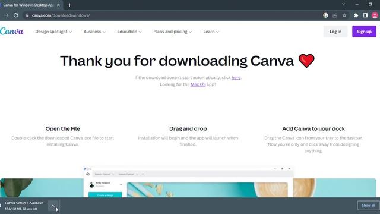Open the tab search dropdown arrow
This screenshot has height=214, width=380.
[343, 4]
